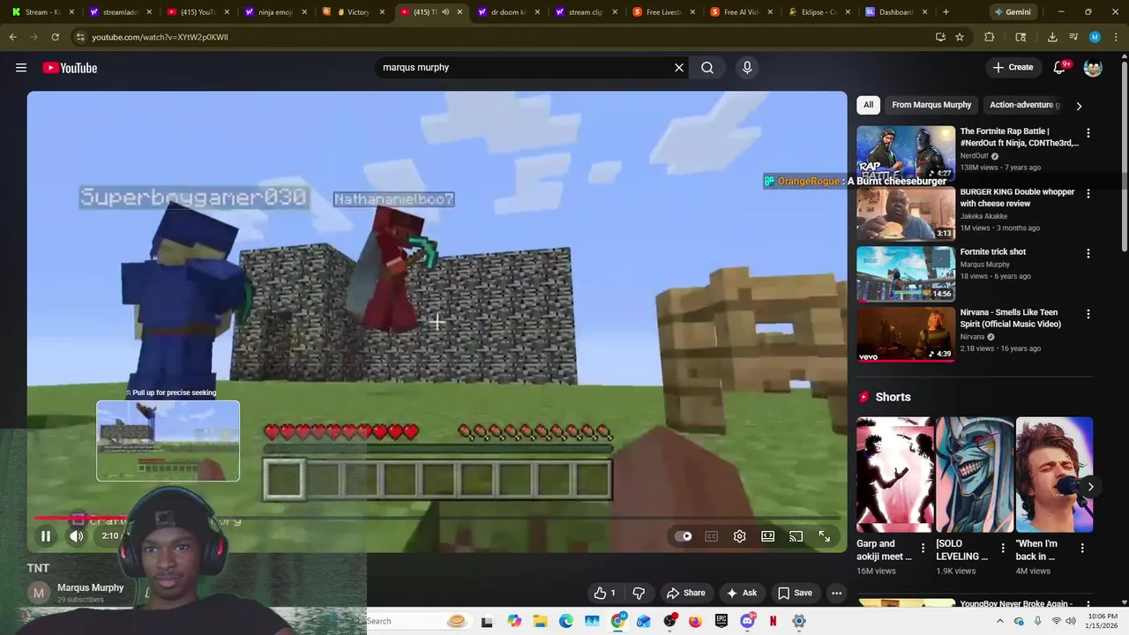
Task: Open the Ask button
Action: coord(741,593)
